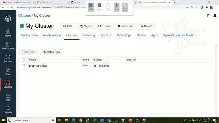Open the Spark UI tab
219x123 pixels.
(x=106, y=35)
